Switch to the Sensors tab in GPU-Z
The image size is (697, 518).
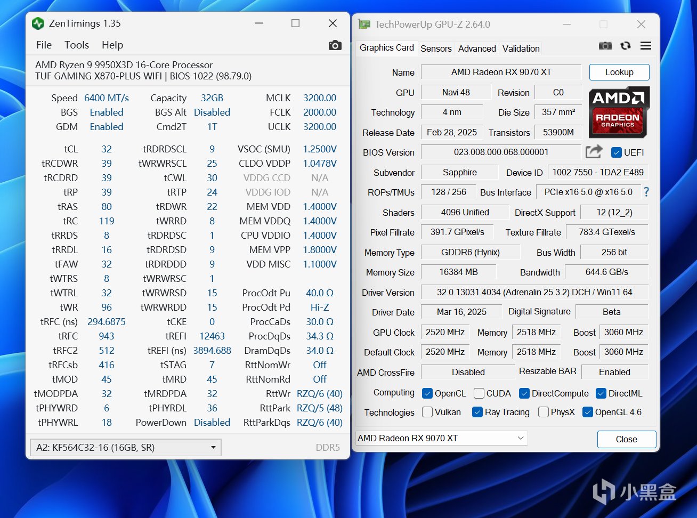click(436, 48)
